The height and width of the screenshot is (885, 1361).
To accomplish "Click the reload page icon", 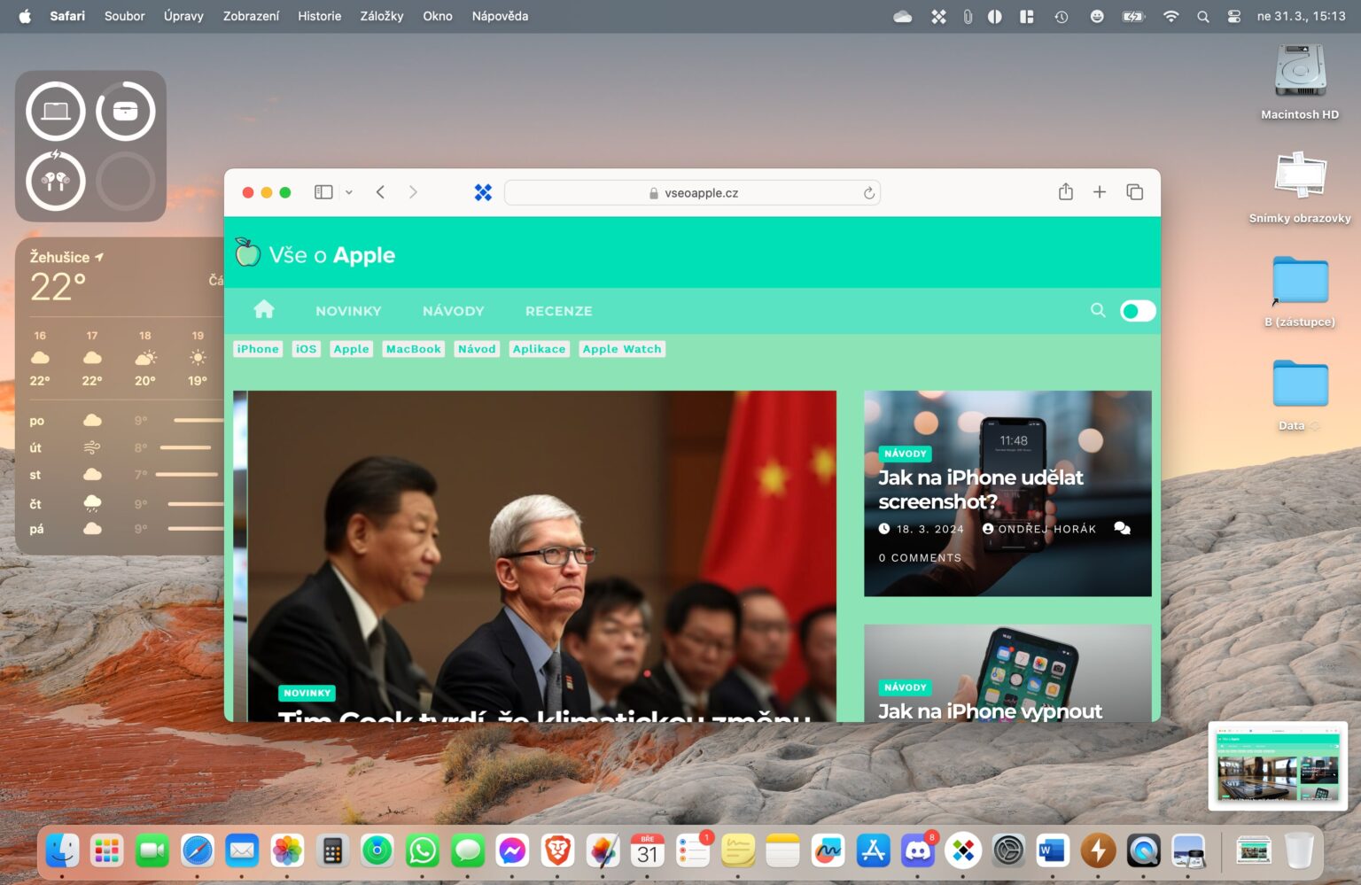I will [869, 193].
